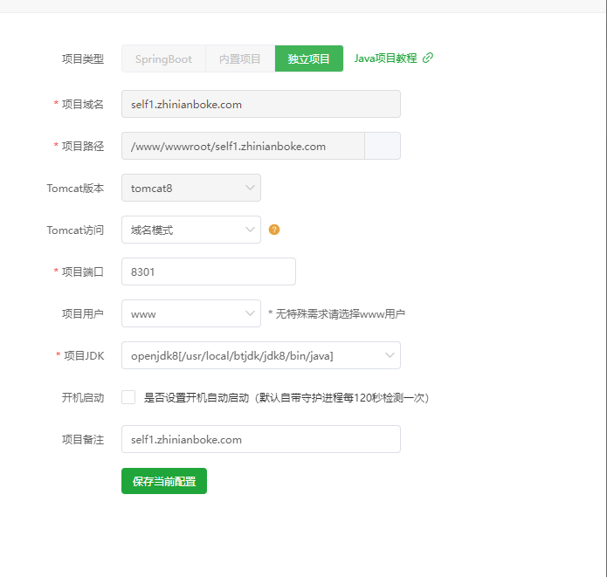Click the 项目域名 field showing self1.zhinianboke.com

coord(261,104)
